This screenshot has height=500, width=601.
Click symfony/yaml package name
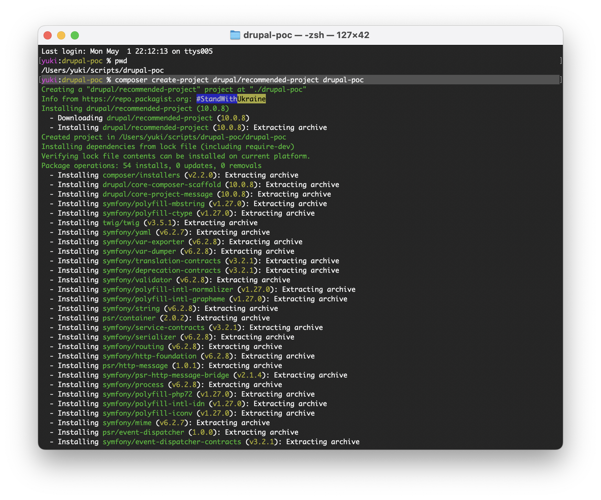127,232
